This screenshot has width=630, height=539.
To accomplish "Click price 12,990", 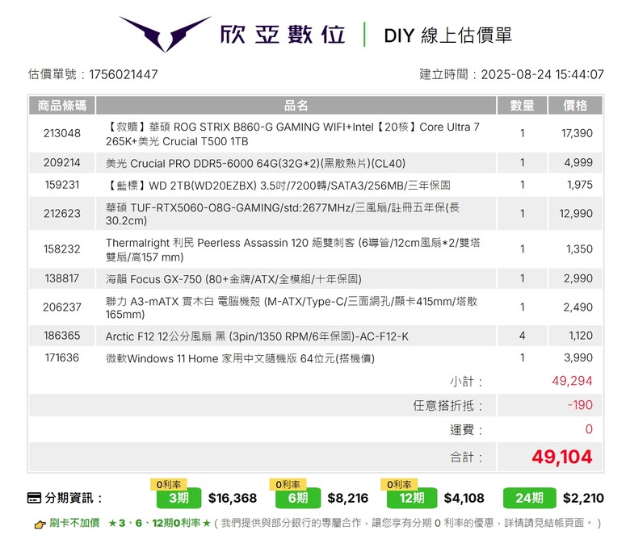I will tap(576, 213).
